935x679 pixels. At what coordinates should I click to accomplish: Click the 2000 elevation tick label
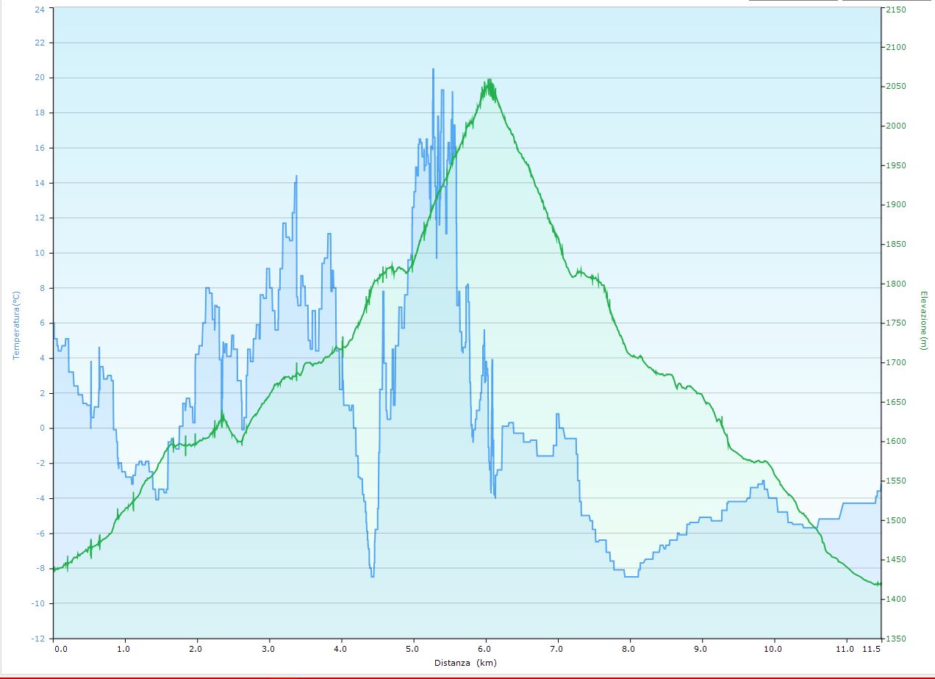(895, 126)
